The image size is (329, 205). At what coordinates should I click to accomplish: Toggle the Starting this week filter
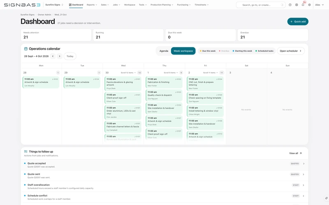click(242, 51)
